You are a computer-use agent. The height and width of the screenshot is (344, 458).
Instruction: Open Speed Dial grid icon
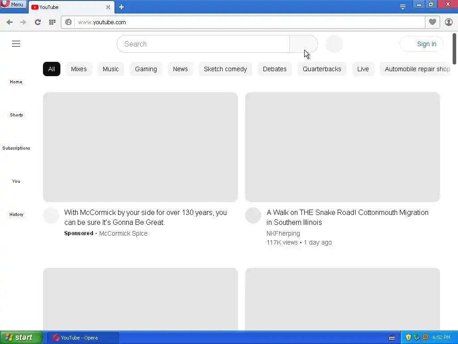52,22
